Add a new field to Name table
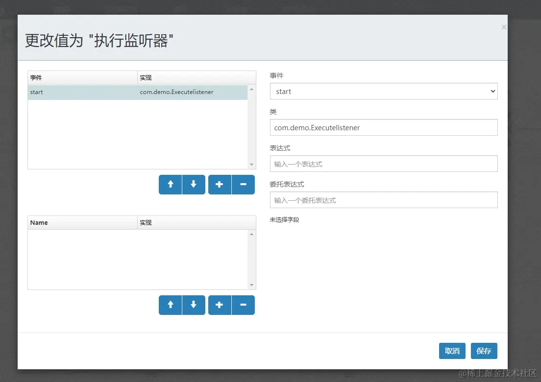 tap(220, 305)
